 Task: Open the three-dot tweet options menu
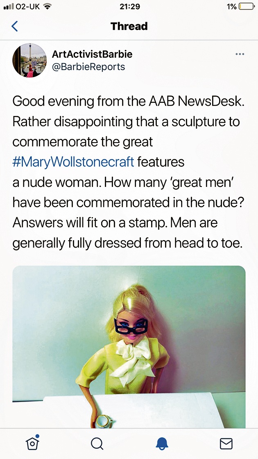pyautogui.click(x=240, y=54)
